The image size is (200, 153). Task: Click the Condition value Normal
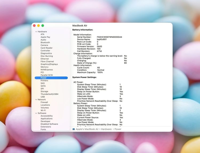(101, 70)
